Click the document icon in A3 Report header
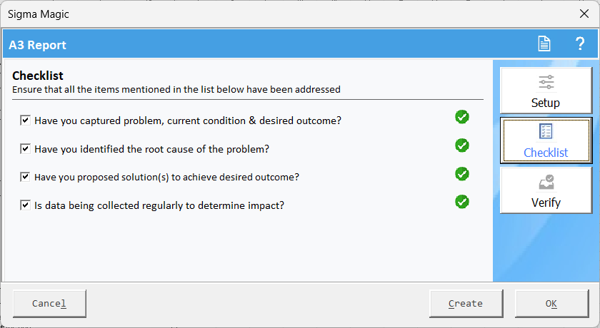 [544, 44]
